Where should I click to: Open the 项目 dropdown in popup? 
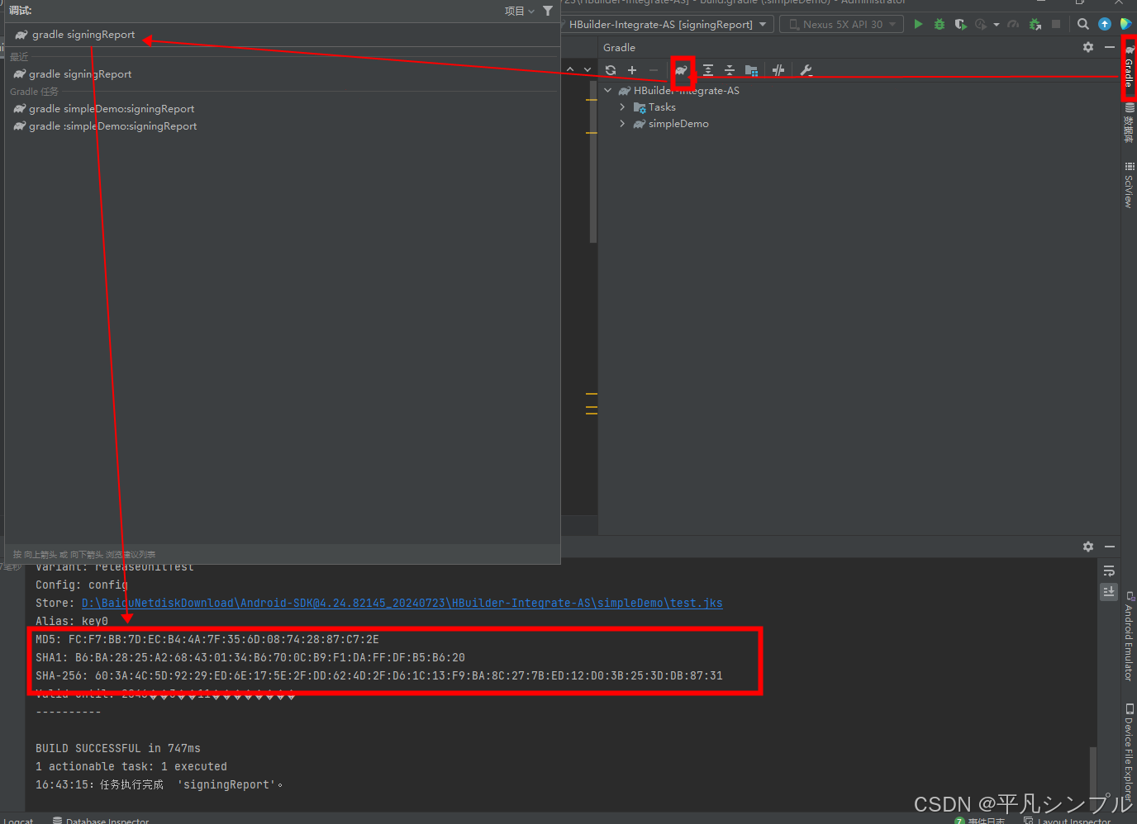(x=520, y=11)
